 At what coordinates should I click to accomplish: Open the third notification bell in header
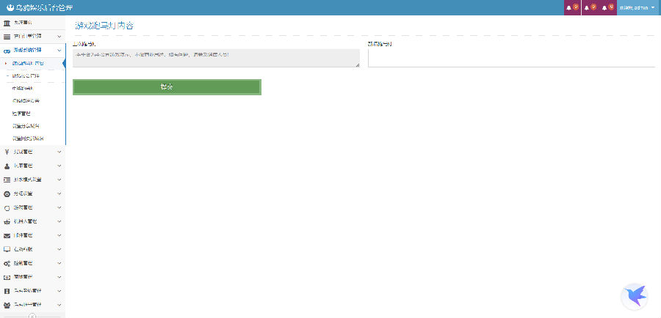point(606,7)
